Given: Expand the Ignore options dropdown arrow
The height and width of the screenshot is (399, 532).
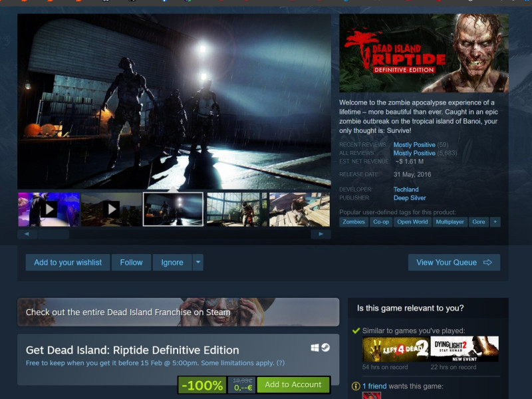Looking at the screenshot, I should (198, 263).
